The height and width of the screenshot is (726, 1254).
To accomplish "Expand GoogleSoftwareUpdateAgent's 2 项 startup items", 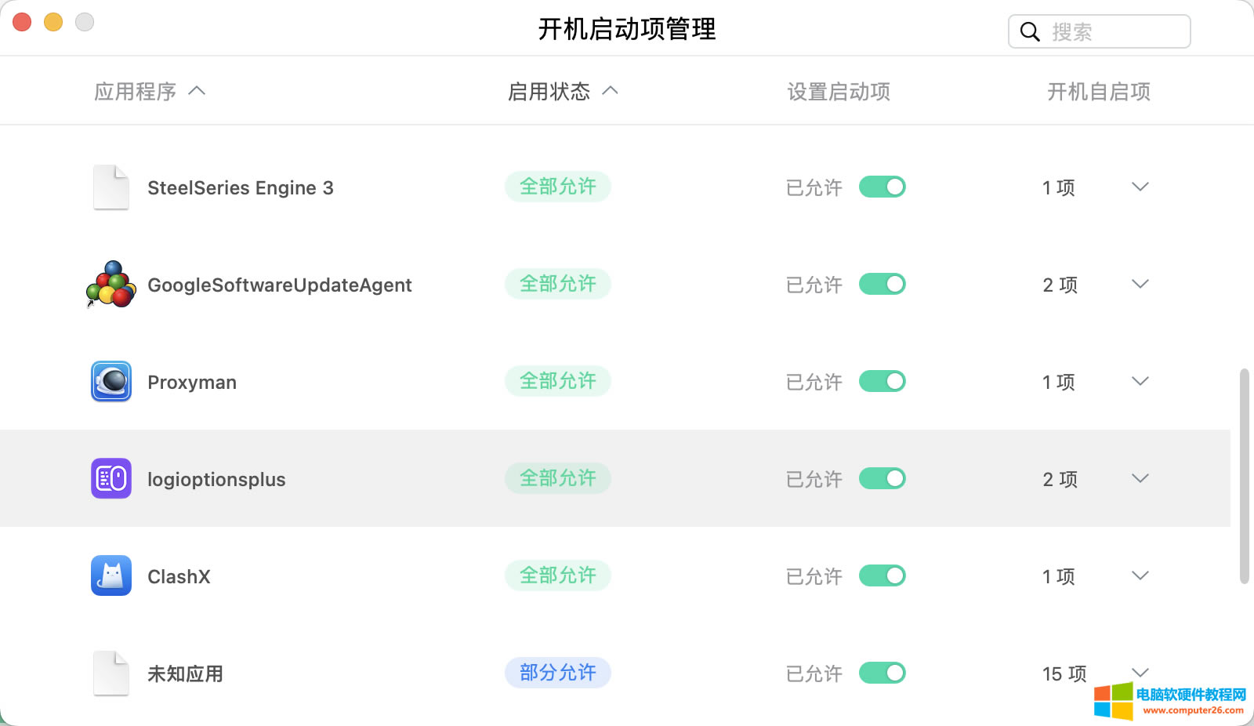I will 1140,284.
